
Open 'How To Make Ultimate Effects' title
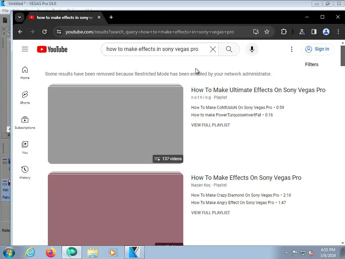click(x=258, y=90)
